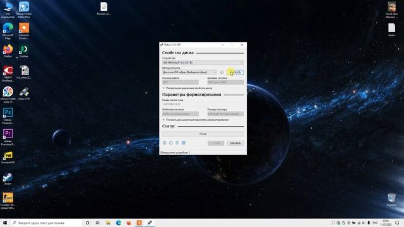This screenshot has height=227, width=404.
Task: Open Microsoft Edge desktop shortcut
Action: 8,31
